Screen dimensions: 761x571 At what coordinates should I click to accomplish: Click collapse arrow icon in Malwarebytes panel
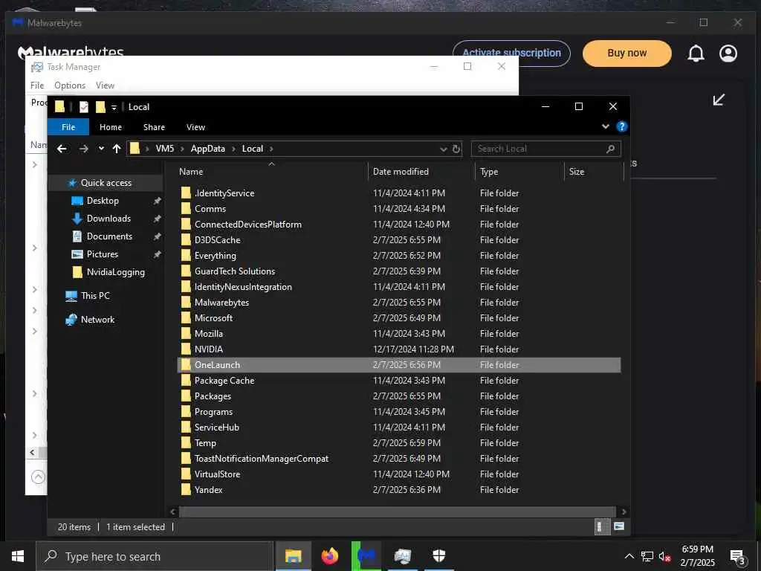click(x=719, y=100)
